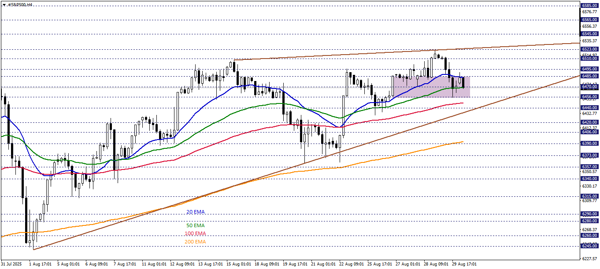Click the 7 Aug 17:01 time label
The image size is (600, 269).
125,264
